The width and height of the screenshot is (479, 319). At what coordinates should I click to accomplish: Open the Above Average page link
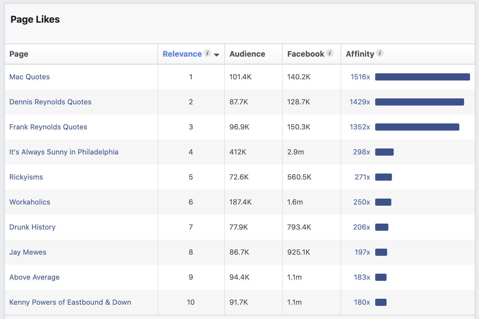[x=34, y=277]
